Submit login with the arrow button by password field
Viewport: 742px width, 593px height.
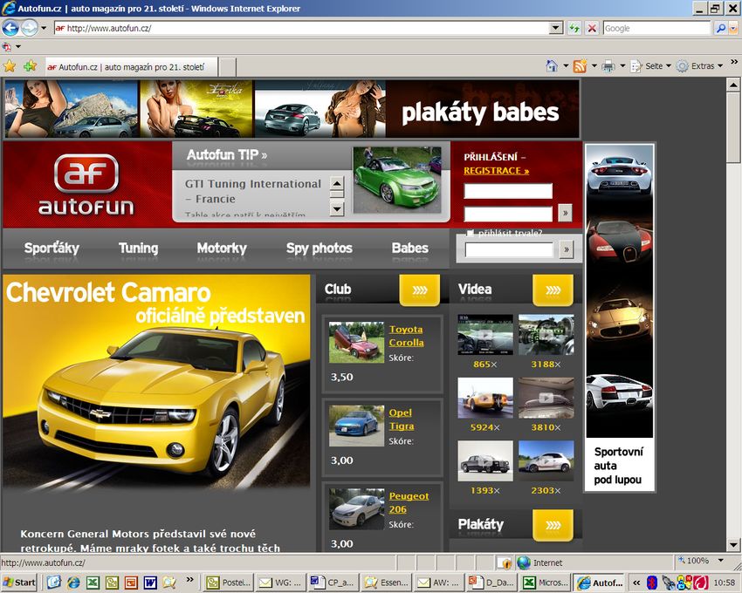click(565, 214)
